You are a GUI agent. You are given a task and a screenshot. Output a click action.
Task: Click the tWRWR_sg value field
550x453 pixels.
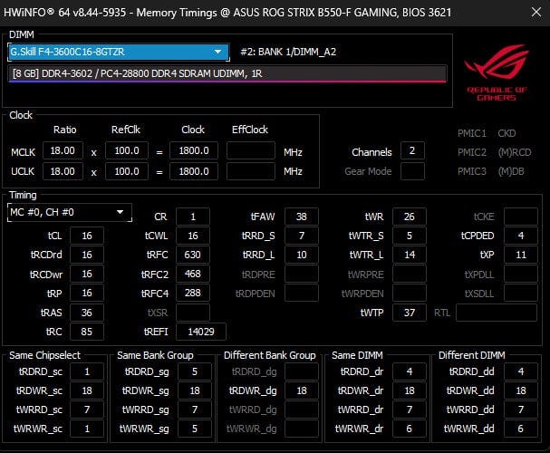195,429
